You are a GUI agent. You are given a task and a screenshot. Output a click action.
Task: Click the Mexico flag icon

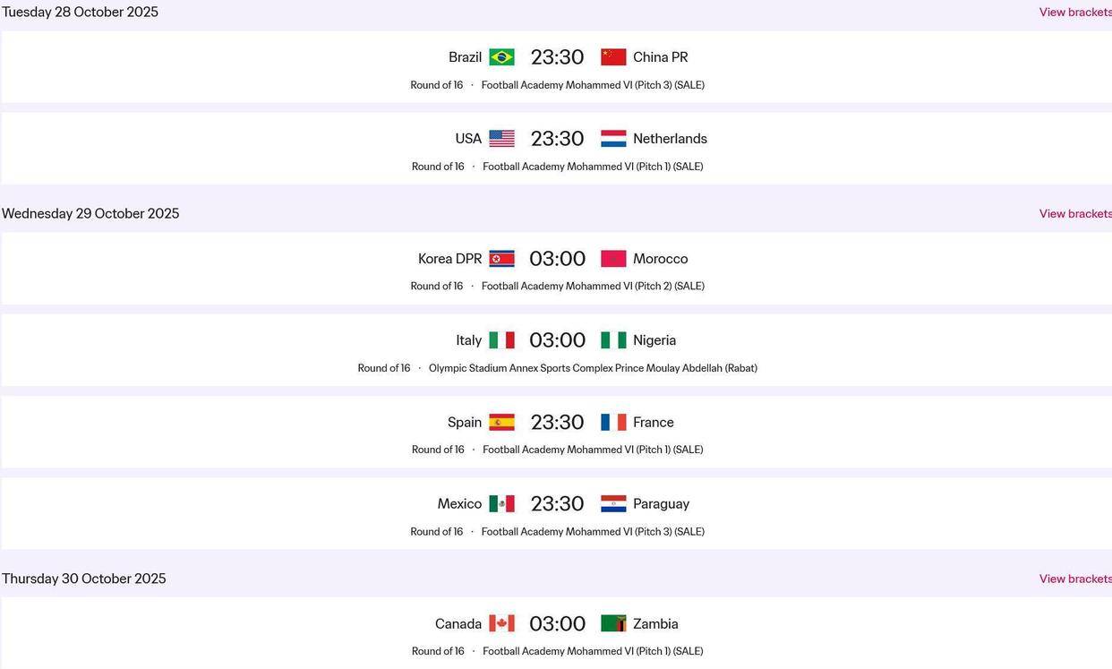501,504
